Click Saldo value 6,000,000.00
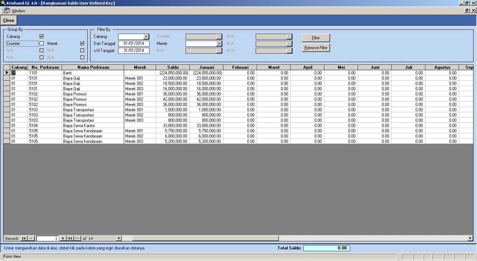 coord(173,136)
